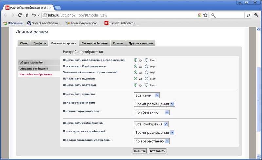
Task: Switch to the Обзор tab
Action: tap(24, 43)
